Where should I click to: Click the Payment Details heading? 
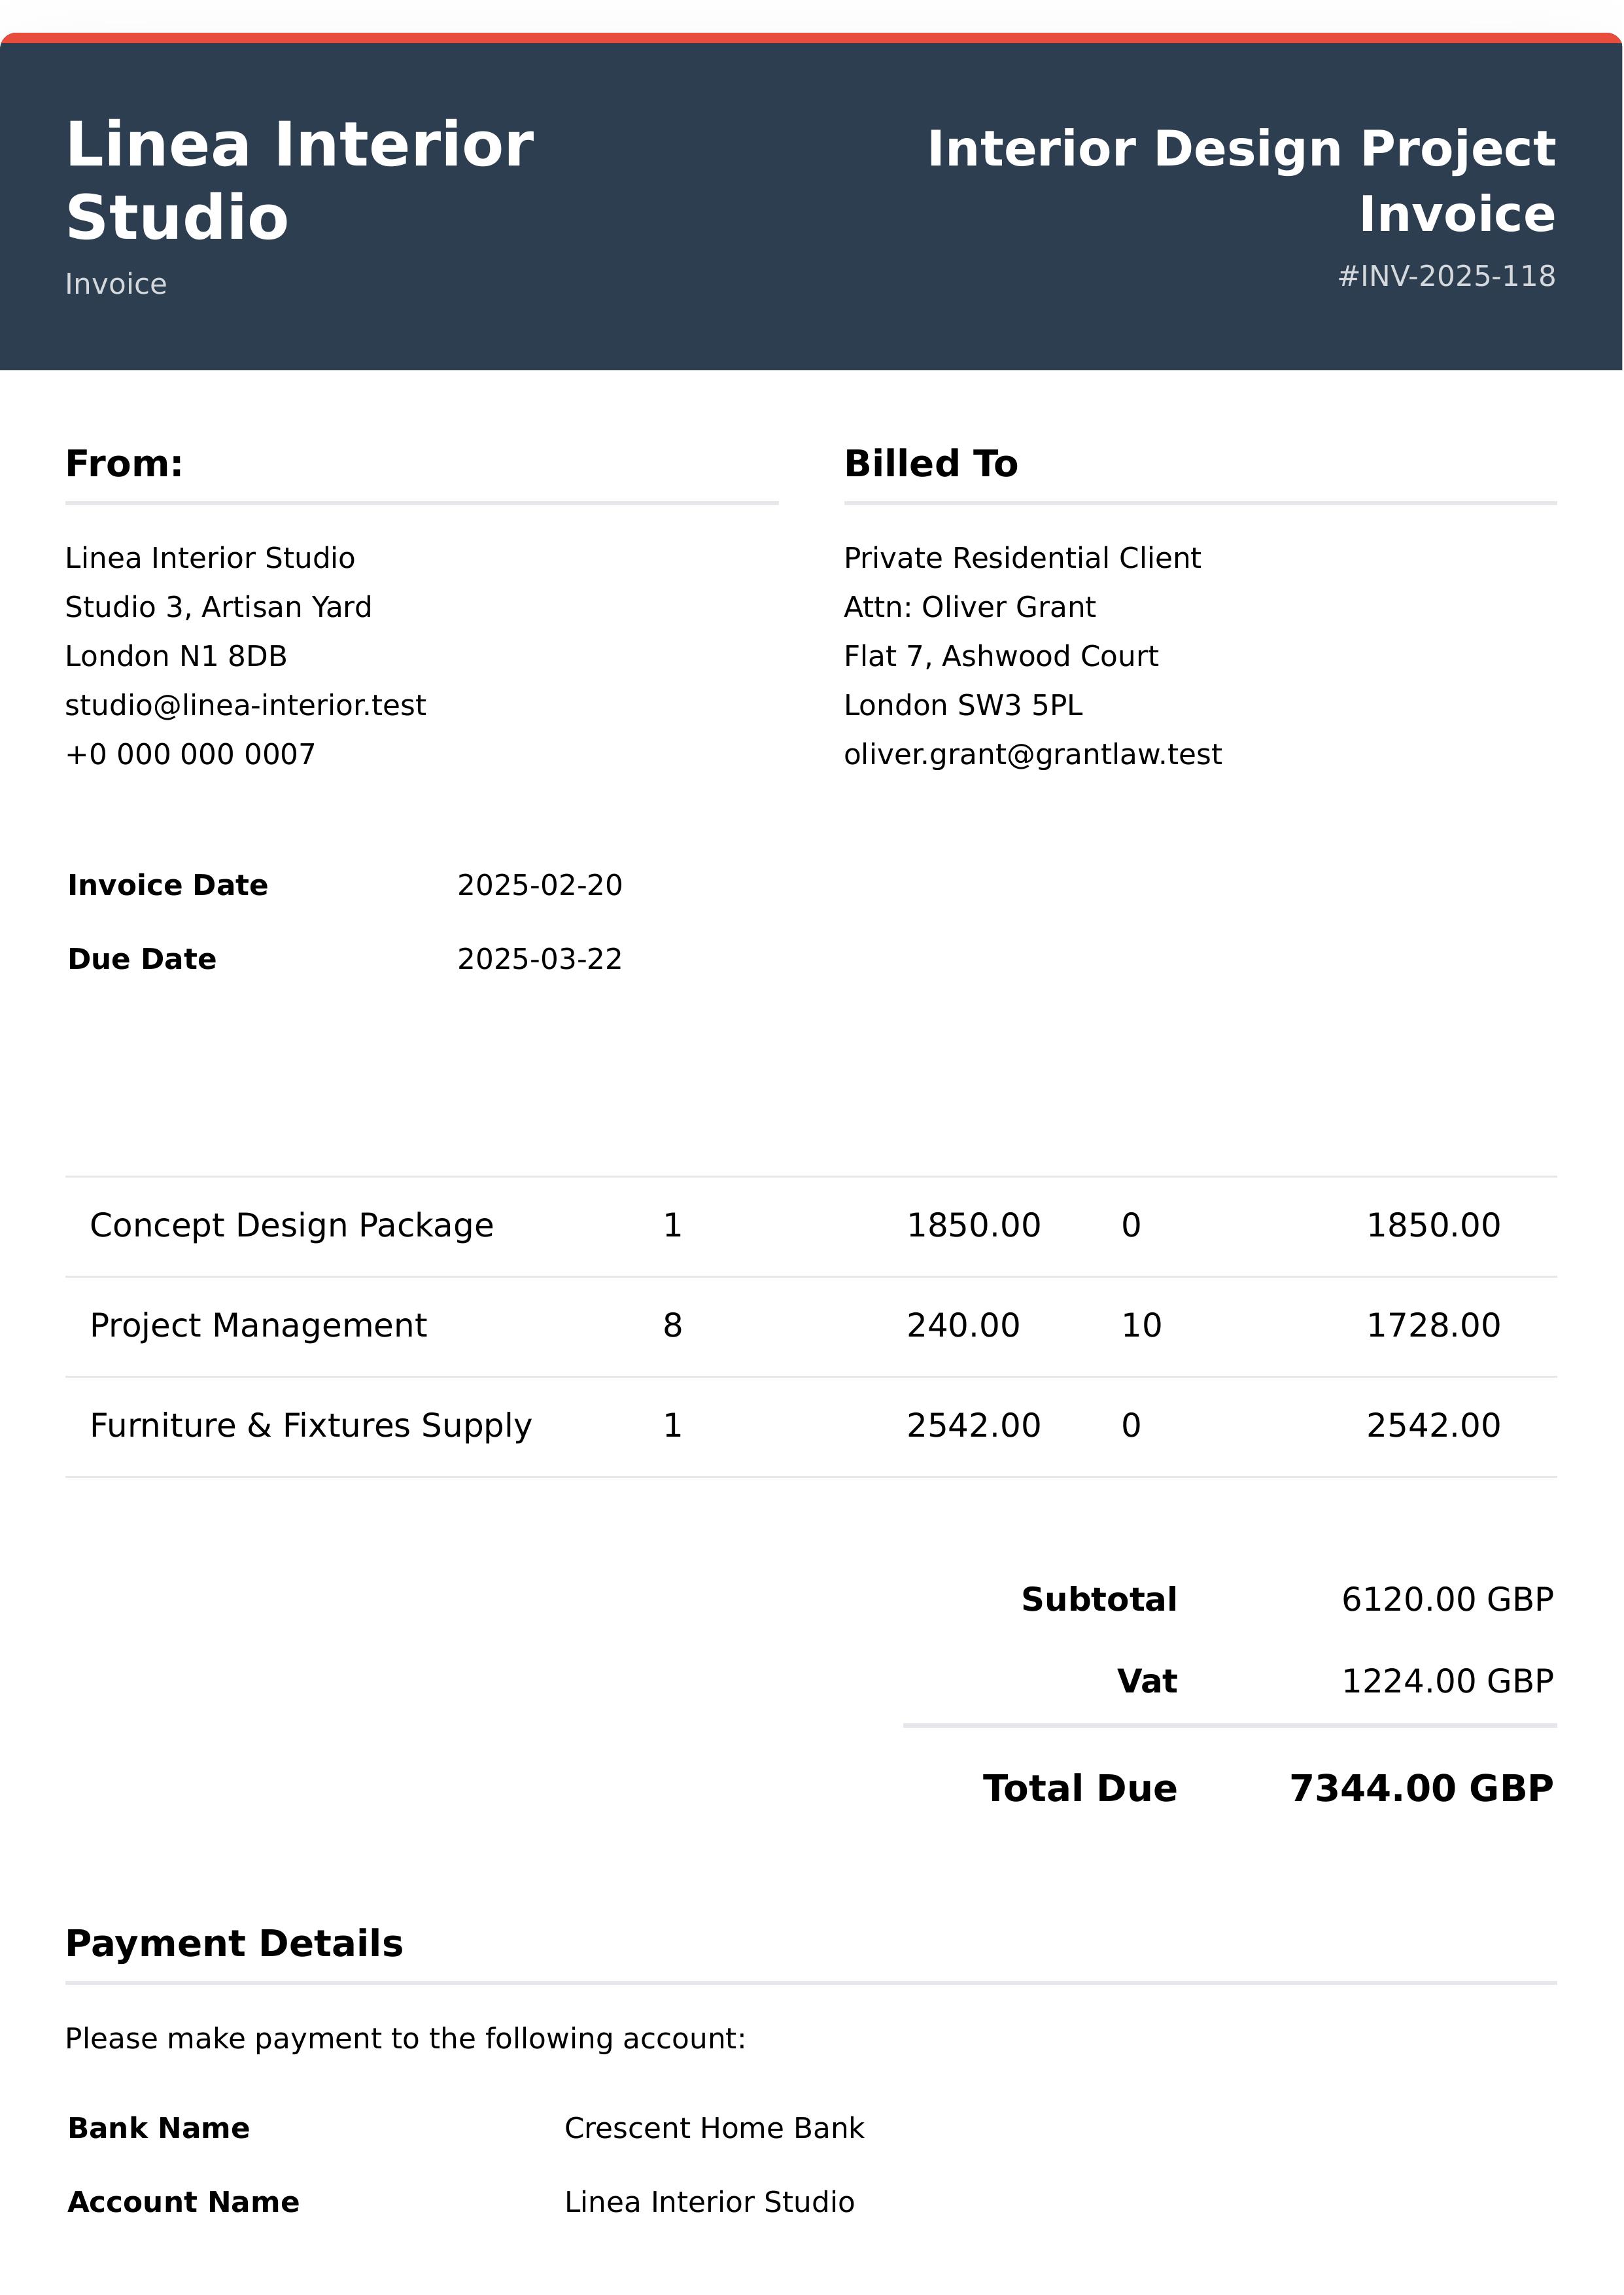[x=234, y=1943]
